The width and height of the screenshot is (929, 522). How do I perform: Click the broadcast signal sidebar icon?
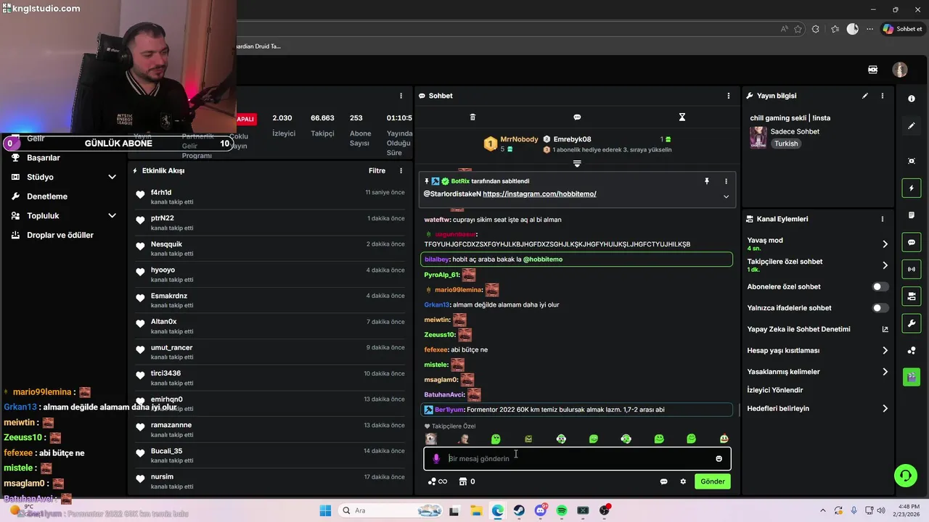click(912, 269)
